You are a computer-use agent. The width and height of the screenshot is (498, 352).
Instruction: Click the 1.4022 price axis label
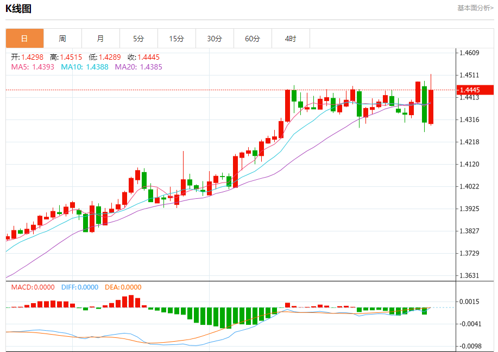pos(469,186)
